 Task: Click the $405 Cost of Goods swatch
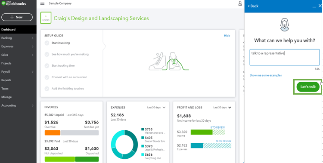[x=143, y=138]
